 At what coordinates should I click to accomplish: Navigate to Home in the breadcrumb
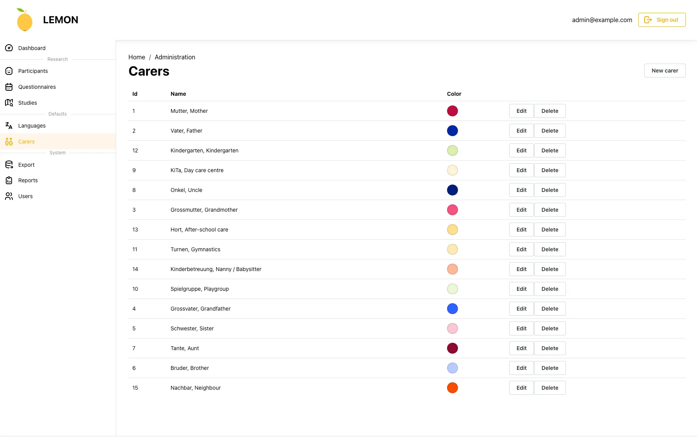[137, 57]
